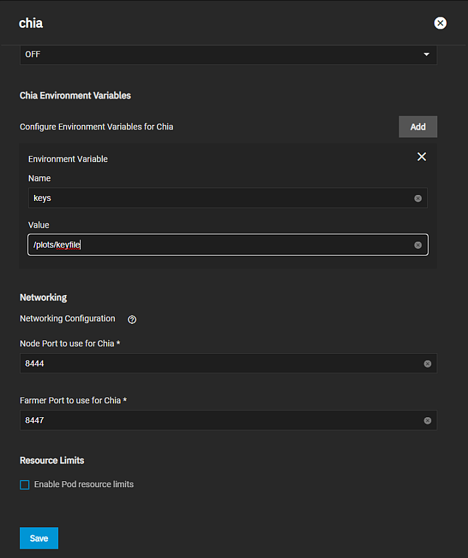Select the Farmer Port input field

point(220,421)
